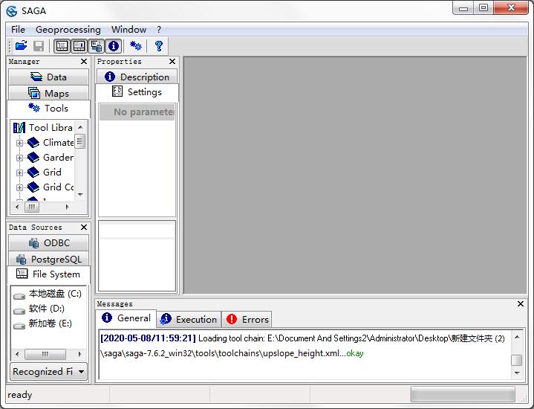The width and height of the screenshot is (534, 409).
Task: Switch to the PostgreSQL data source tab
Action: (48, 259)
